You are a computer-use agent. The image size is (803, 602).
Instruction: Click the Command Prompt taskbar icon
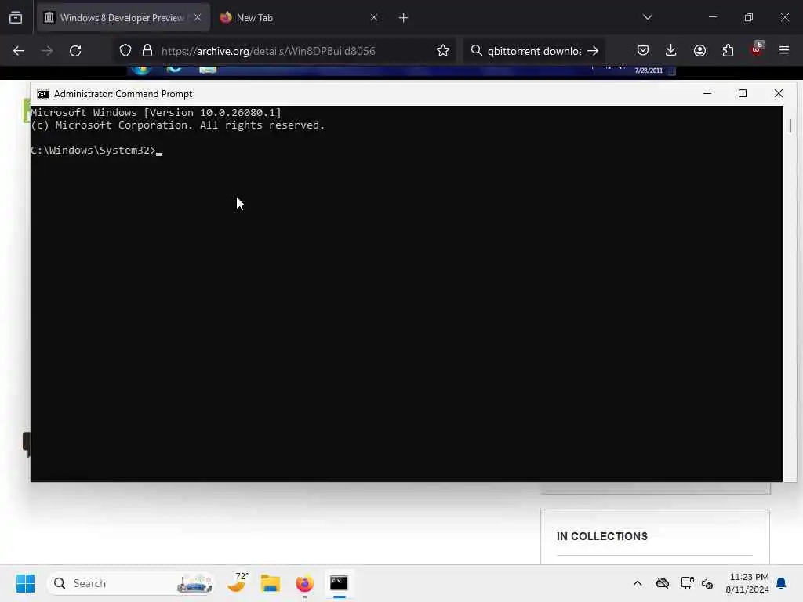click(x=339, y=583)
